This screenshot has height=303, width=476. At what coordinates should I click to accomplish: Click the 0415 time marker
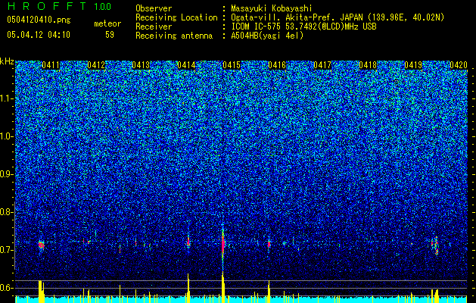tap(232, 65)
